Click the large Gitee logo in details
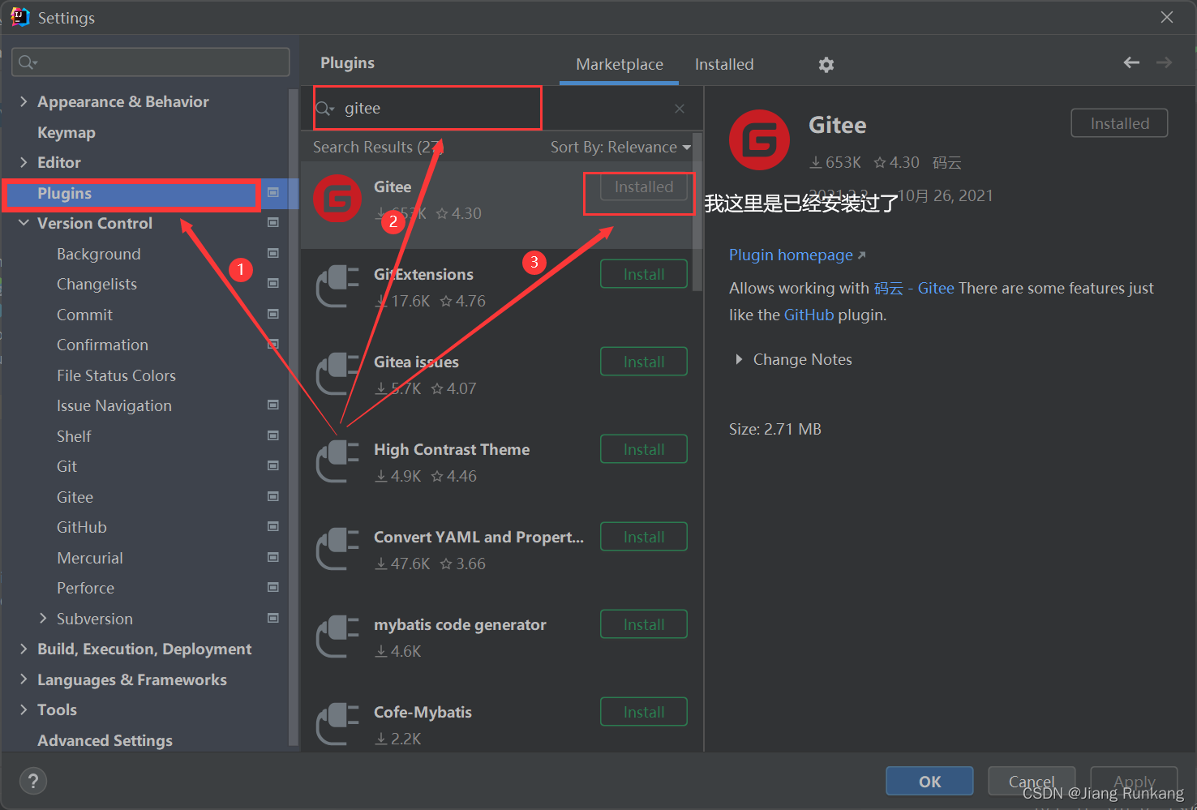The image size is (1197, 810). pos(759,140)
